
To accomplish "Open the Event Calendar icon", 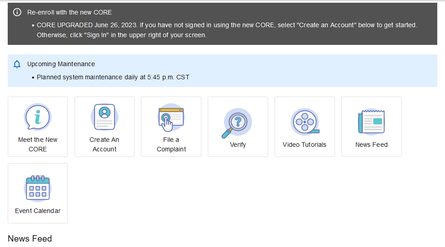I will tap(38, 188).
